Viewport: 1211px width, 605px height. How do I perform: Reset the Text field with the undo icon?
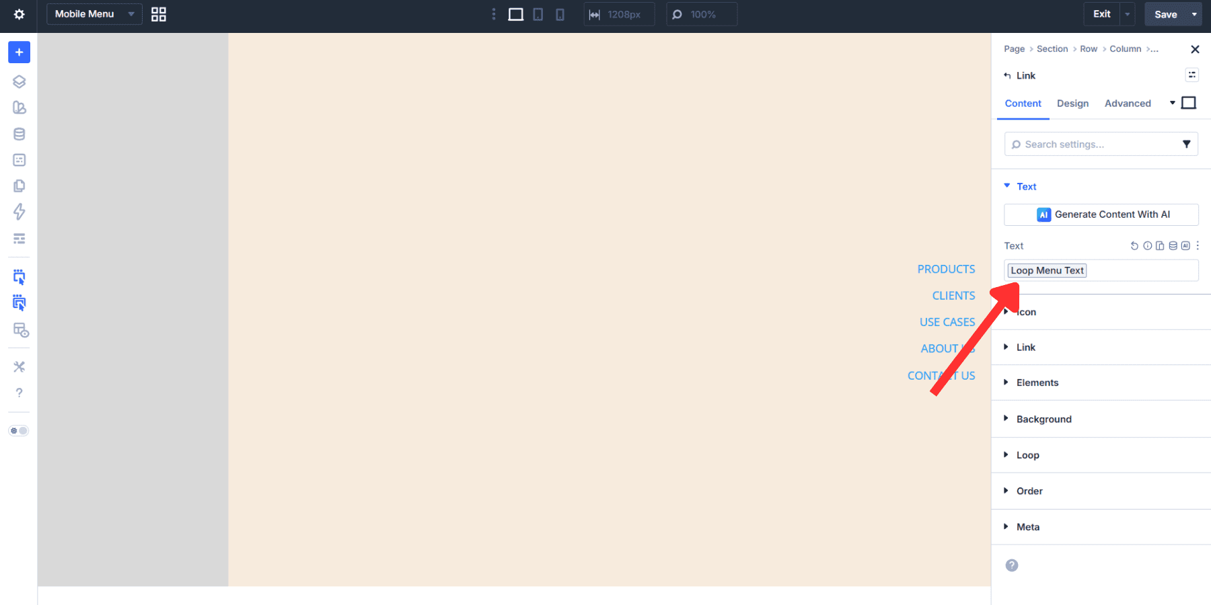[x=1134, y=245]
